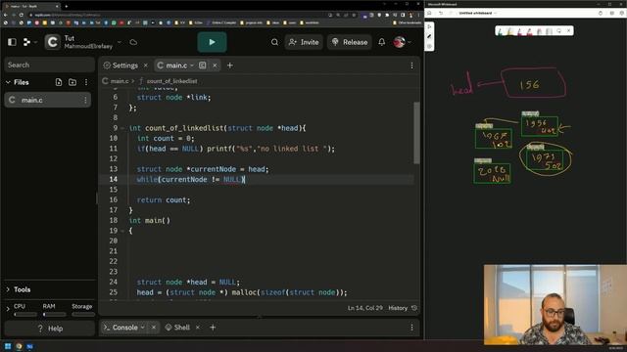Fold the function at line 9

[123, 128]
